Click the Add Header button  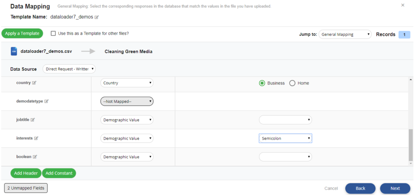pos(26,173)
